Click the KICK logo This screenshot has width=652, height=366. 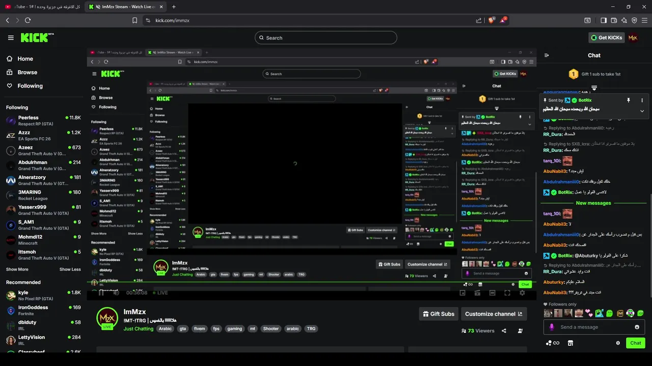click(37, 38)
